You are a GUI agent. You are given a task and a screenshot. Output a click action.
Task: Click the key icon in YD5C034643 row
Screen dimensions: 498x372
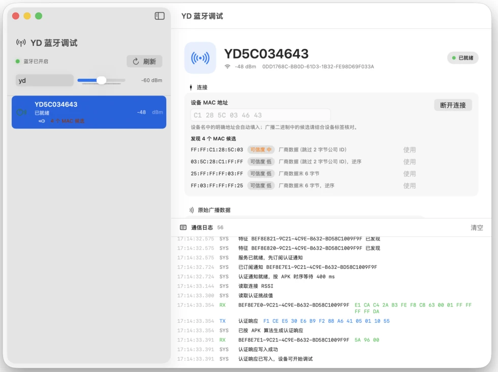pyautogui.click(x=42, y=121)
